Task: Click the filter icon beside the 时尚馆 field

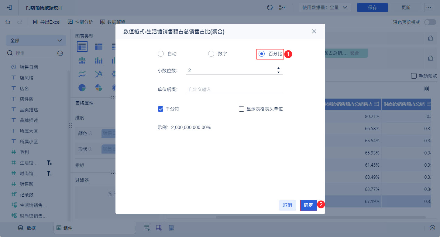Action: point(49,174)
